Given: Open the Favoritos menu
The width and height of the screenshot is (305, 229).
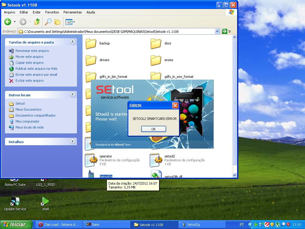Looking at the screenshot, I should pyautogui.click(x=52, y=12).
